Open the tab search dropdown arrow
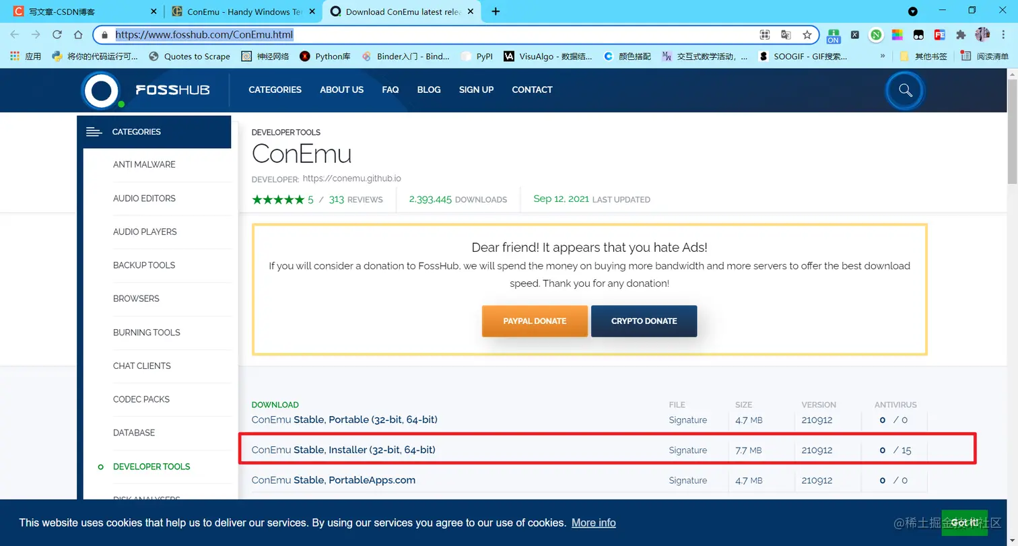The image size is (1018, 546). pos(913,11)
